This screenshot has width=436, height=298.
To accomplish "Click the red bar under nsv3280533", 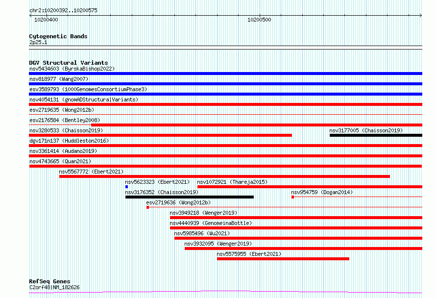I will (161, 135).
